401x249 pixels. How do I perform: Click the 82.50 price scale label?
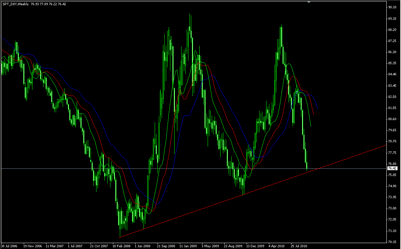[392, 97]
